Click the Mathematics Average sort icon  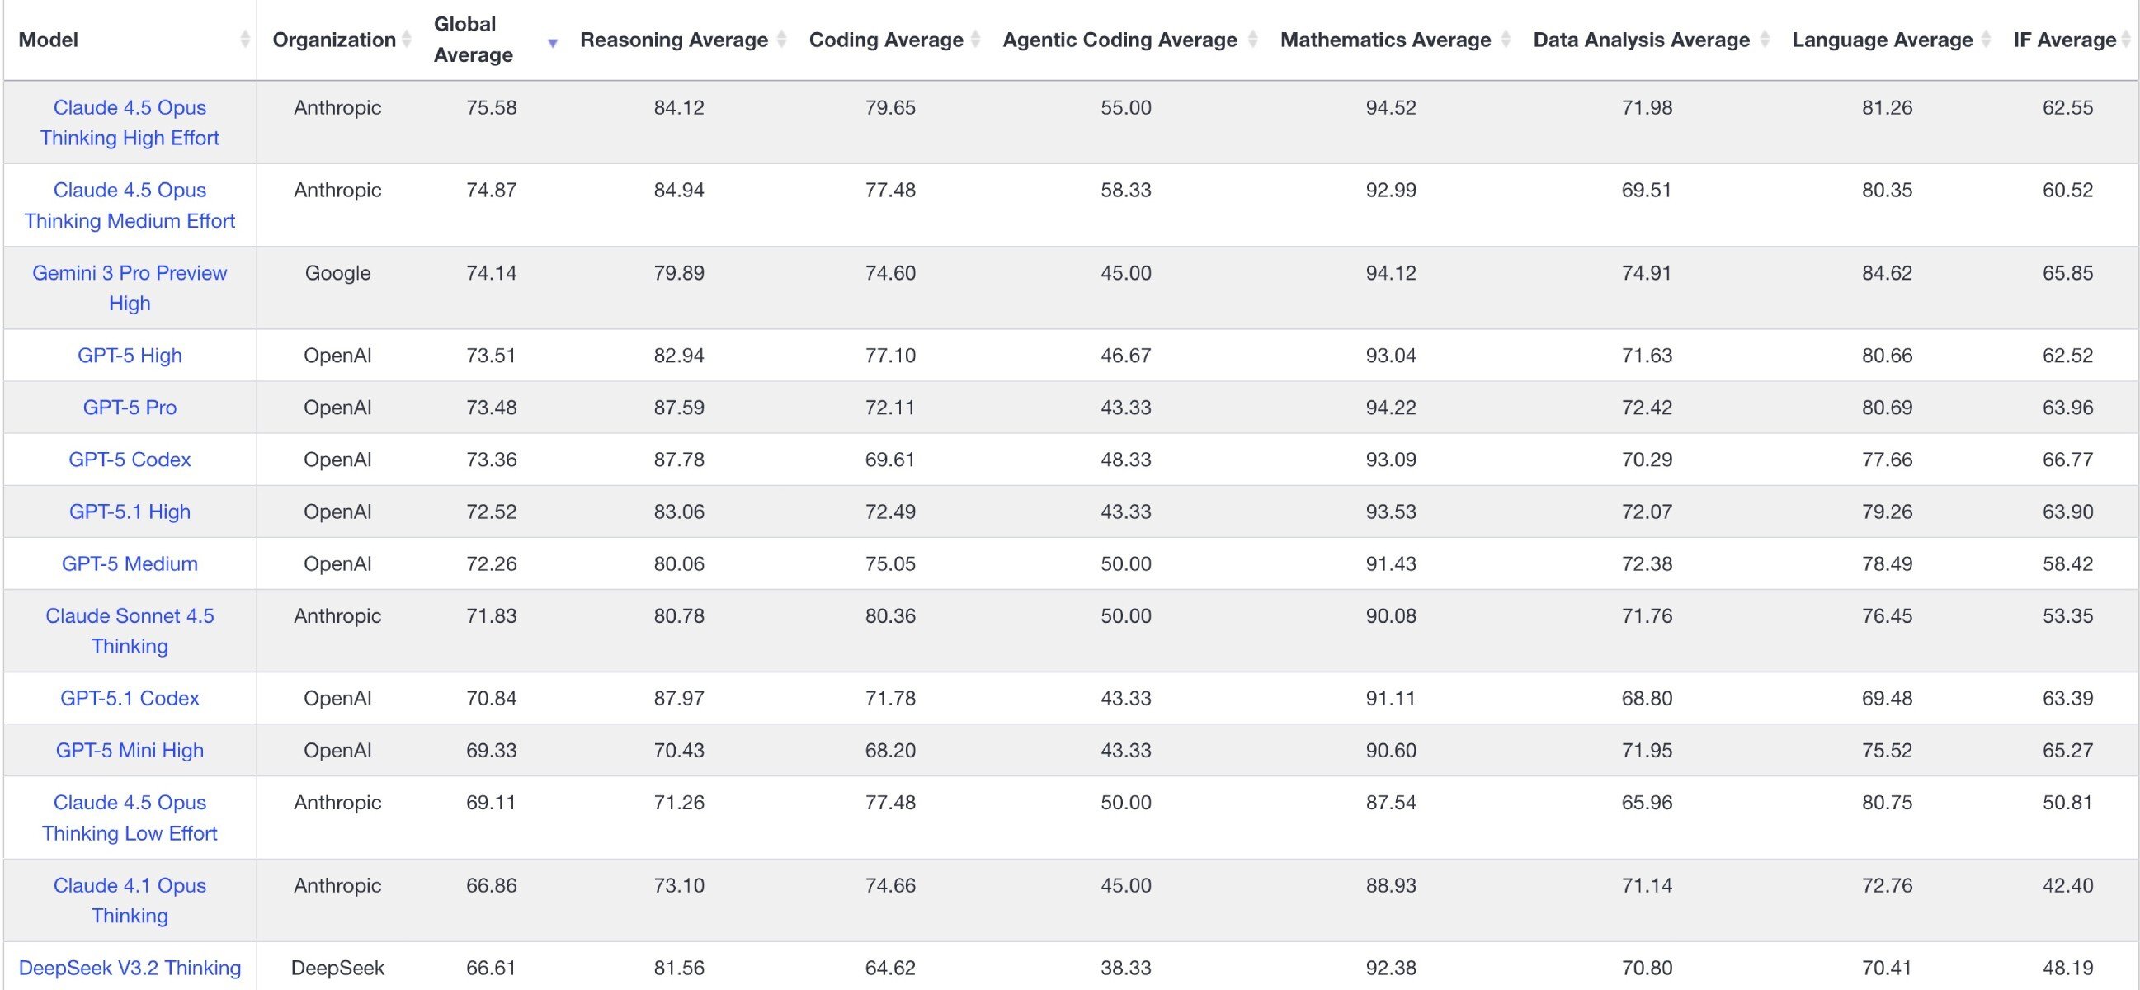1506,39
